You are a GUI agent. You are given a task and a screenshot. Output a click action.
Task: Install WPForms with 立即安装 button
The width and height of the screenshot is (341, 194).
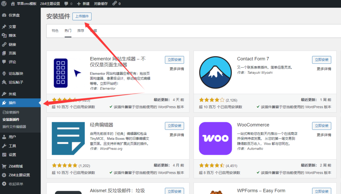(x=322, y=191)
